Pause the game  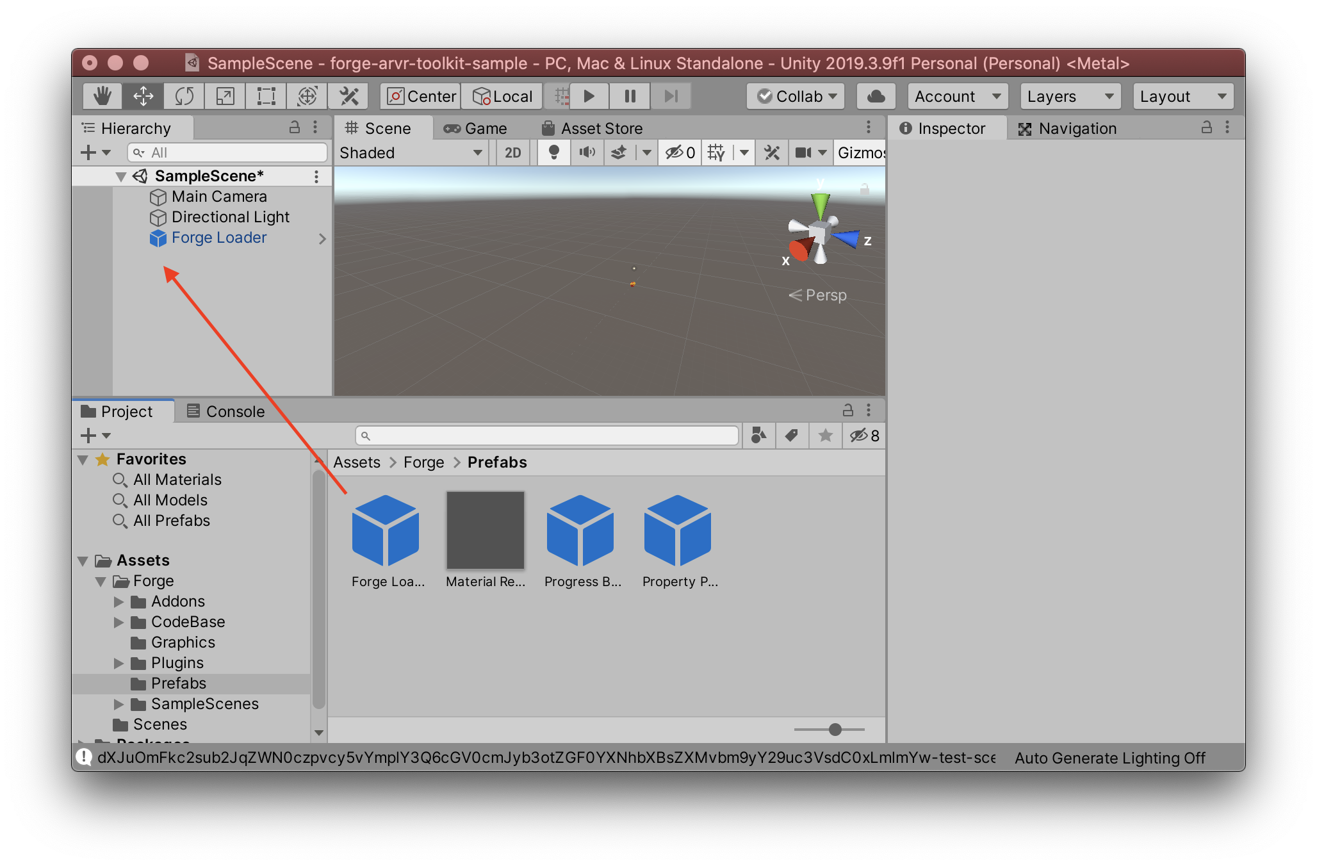point(630,96)
